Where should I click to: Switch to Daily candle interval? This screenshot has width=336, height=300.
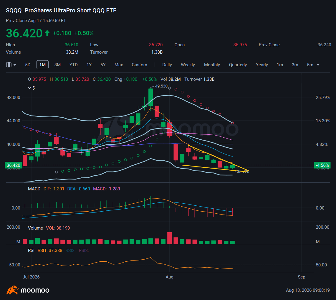[167, 65]
